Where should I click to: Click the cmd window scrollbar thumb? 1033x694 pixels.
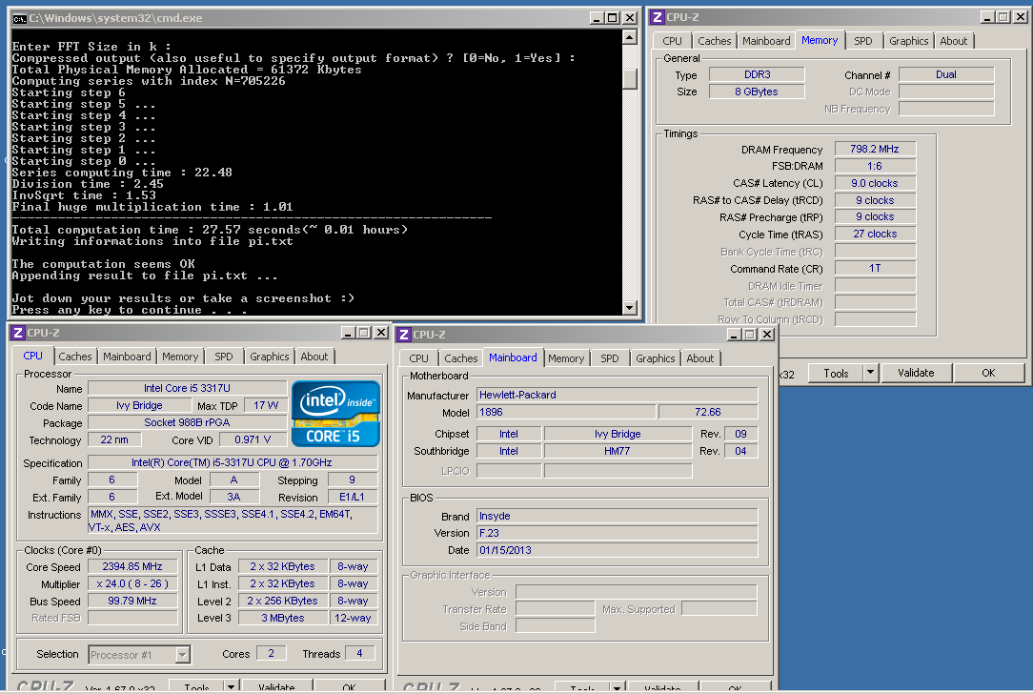tap(629, 79)
